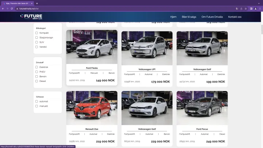The width and height of the screenshot is (263, 148).
Task: Click the translate page icon in the address bar
Action: pos(237,8)
